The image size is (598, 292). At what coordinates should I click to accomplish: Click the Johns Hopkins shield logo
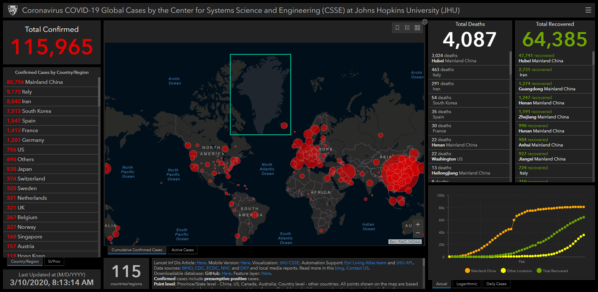(x=13, y=10)
